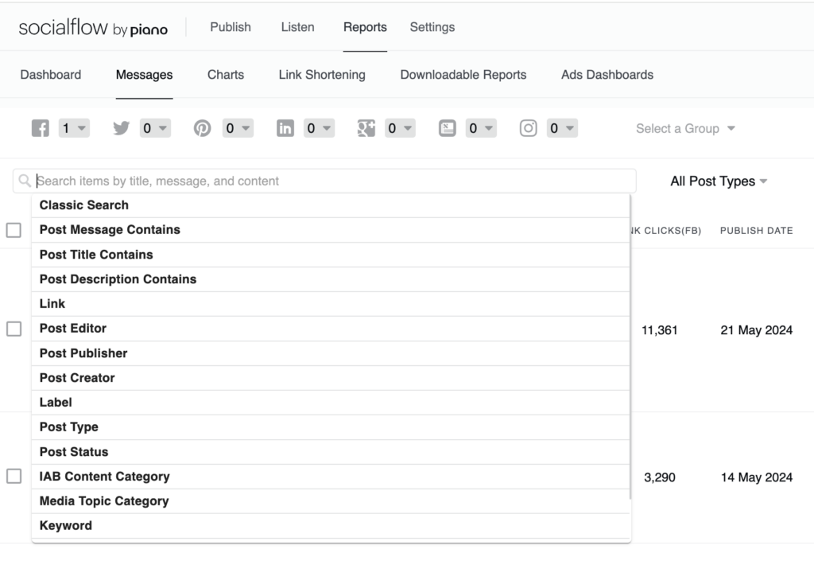Tick the checkbox for the 14 May 2024 row

point(14,477)
